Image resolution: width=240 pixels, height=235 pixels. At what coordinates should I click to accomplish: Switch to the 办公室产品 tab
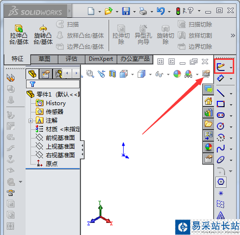coord(135,59)
